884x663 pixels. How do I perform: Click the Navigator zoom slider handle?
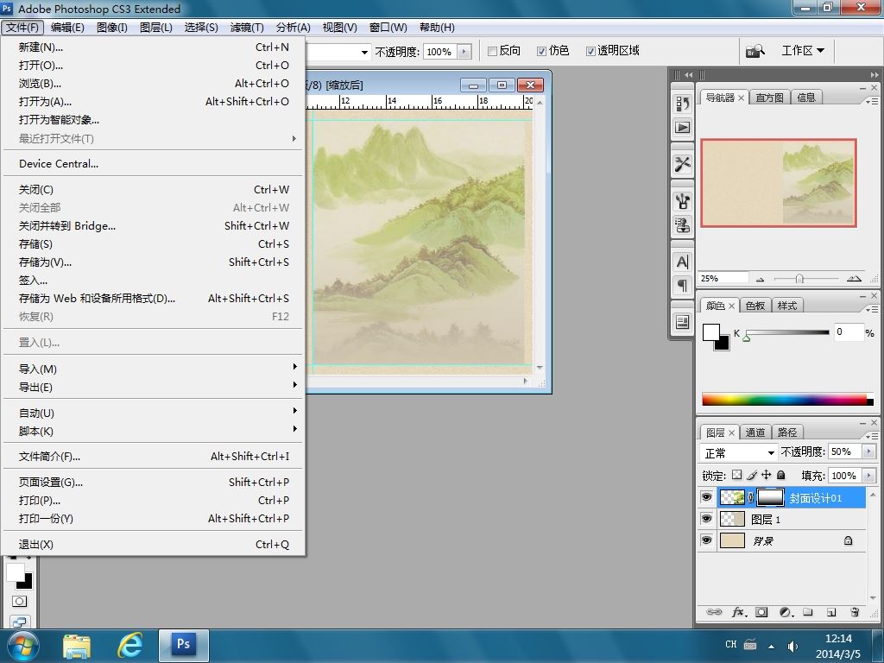[x=799, y=279]
